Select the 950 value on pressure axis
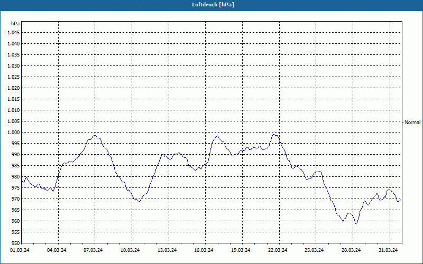 pyautogui.click(x=16, y=243)
